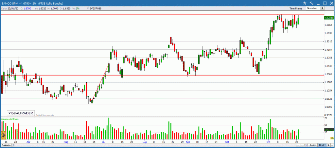335x148 pixels.
Task: Move the horizontal scrollbar thumb near Tools
Action: tap(300, 145)
